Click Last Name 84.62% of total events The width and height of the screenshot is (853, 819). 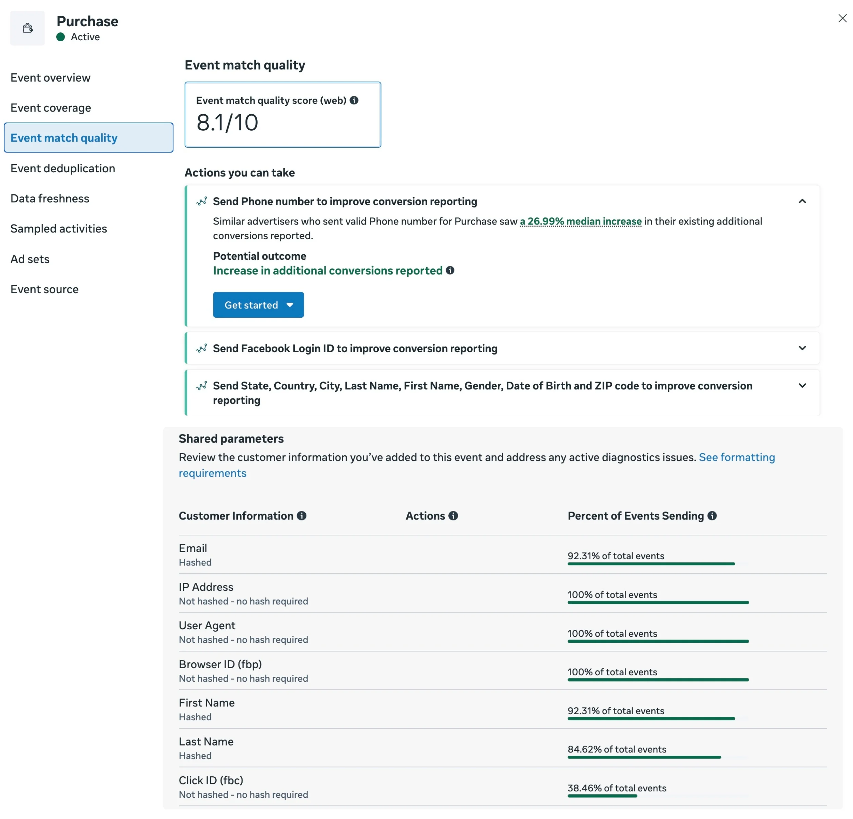pyautogui.click(x=617, y=749)
